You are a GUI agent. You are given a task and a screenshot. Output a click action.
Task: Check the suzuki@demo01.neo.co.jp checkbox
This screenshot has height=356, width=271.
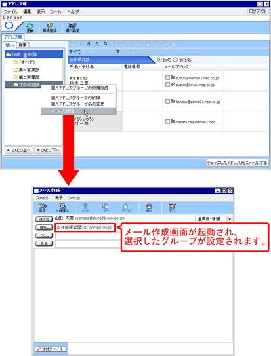pyautogui.click(x=167, y=78)
